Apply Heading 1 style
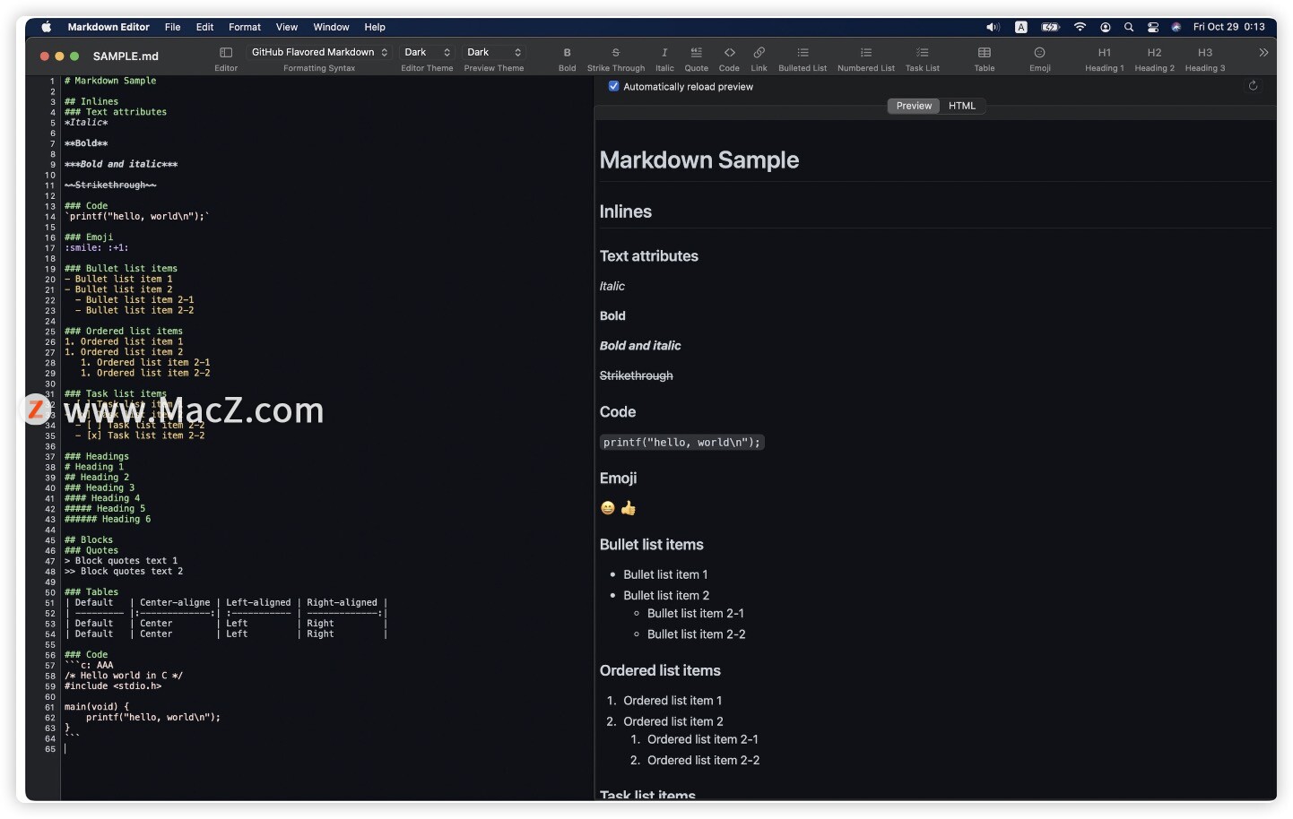 (1104, 53)
